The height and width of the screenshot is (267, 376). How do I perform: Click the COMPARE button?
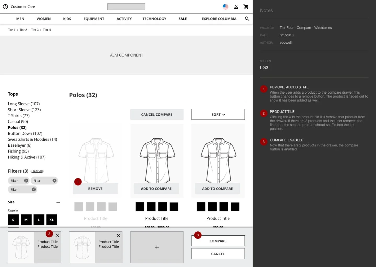(218, 241)
